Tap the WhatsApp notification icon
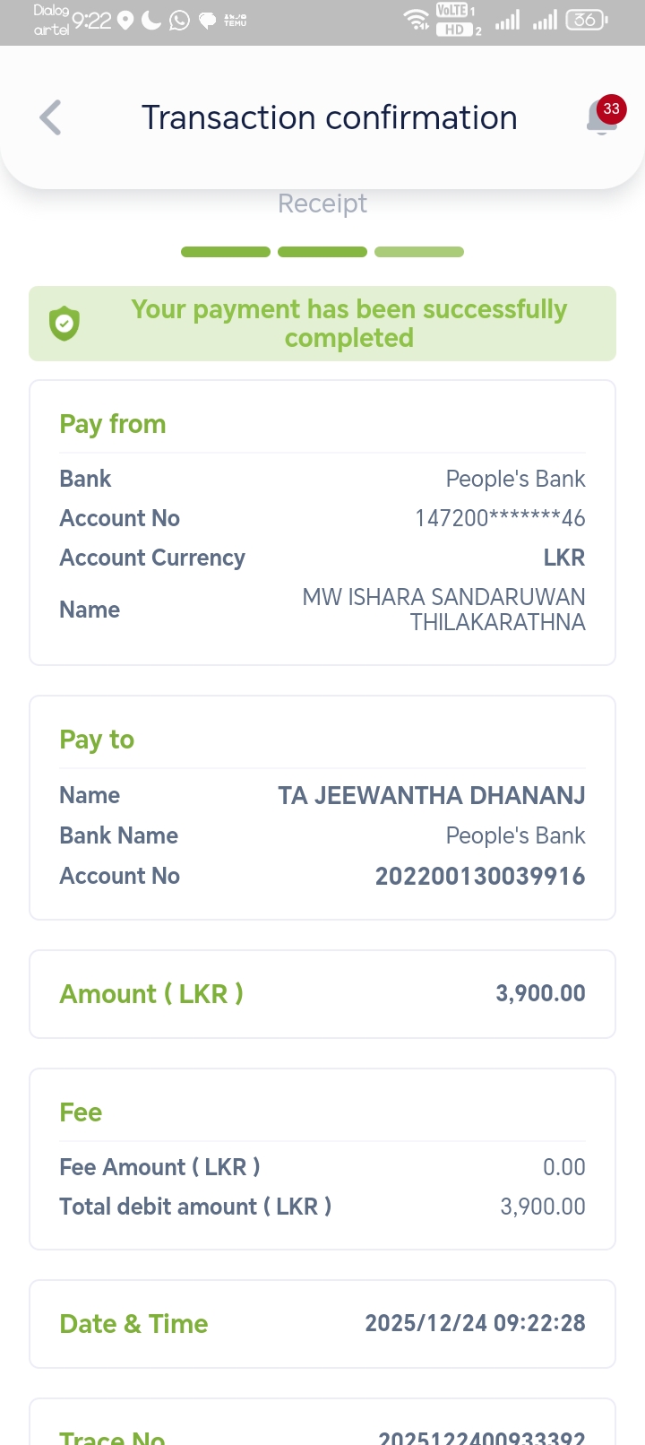This screenshot has height=1445, width=645. pos(179,20)
